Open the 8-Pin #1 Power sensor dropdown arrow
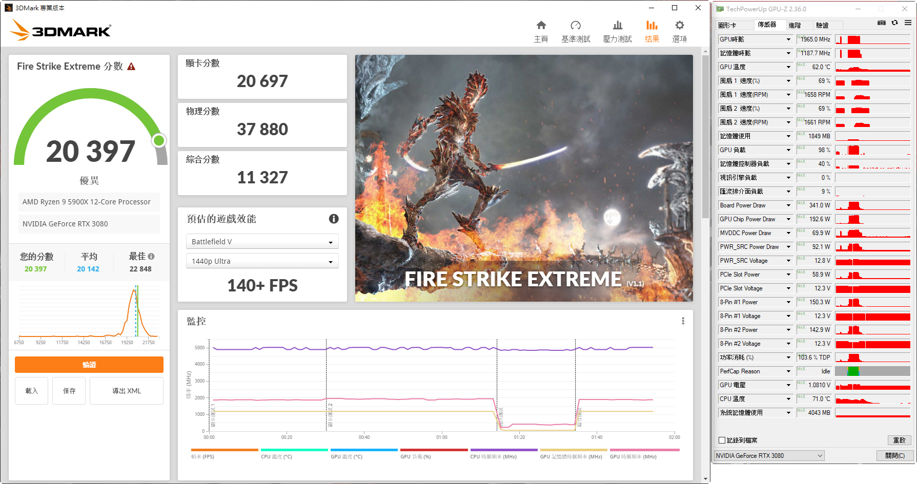 click(x=788, y=302)
